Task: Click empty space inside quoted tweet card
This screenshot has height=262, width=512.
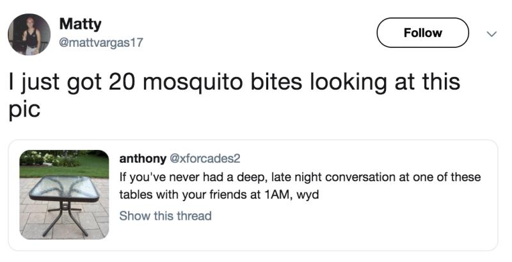Action: point(384,224)
